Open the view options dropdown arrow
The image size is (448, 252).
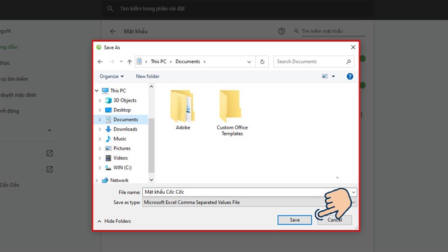click(333, 76)
